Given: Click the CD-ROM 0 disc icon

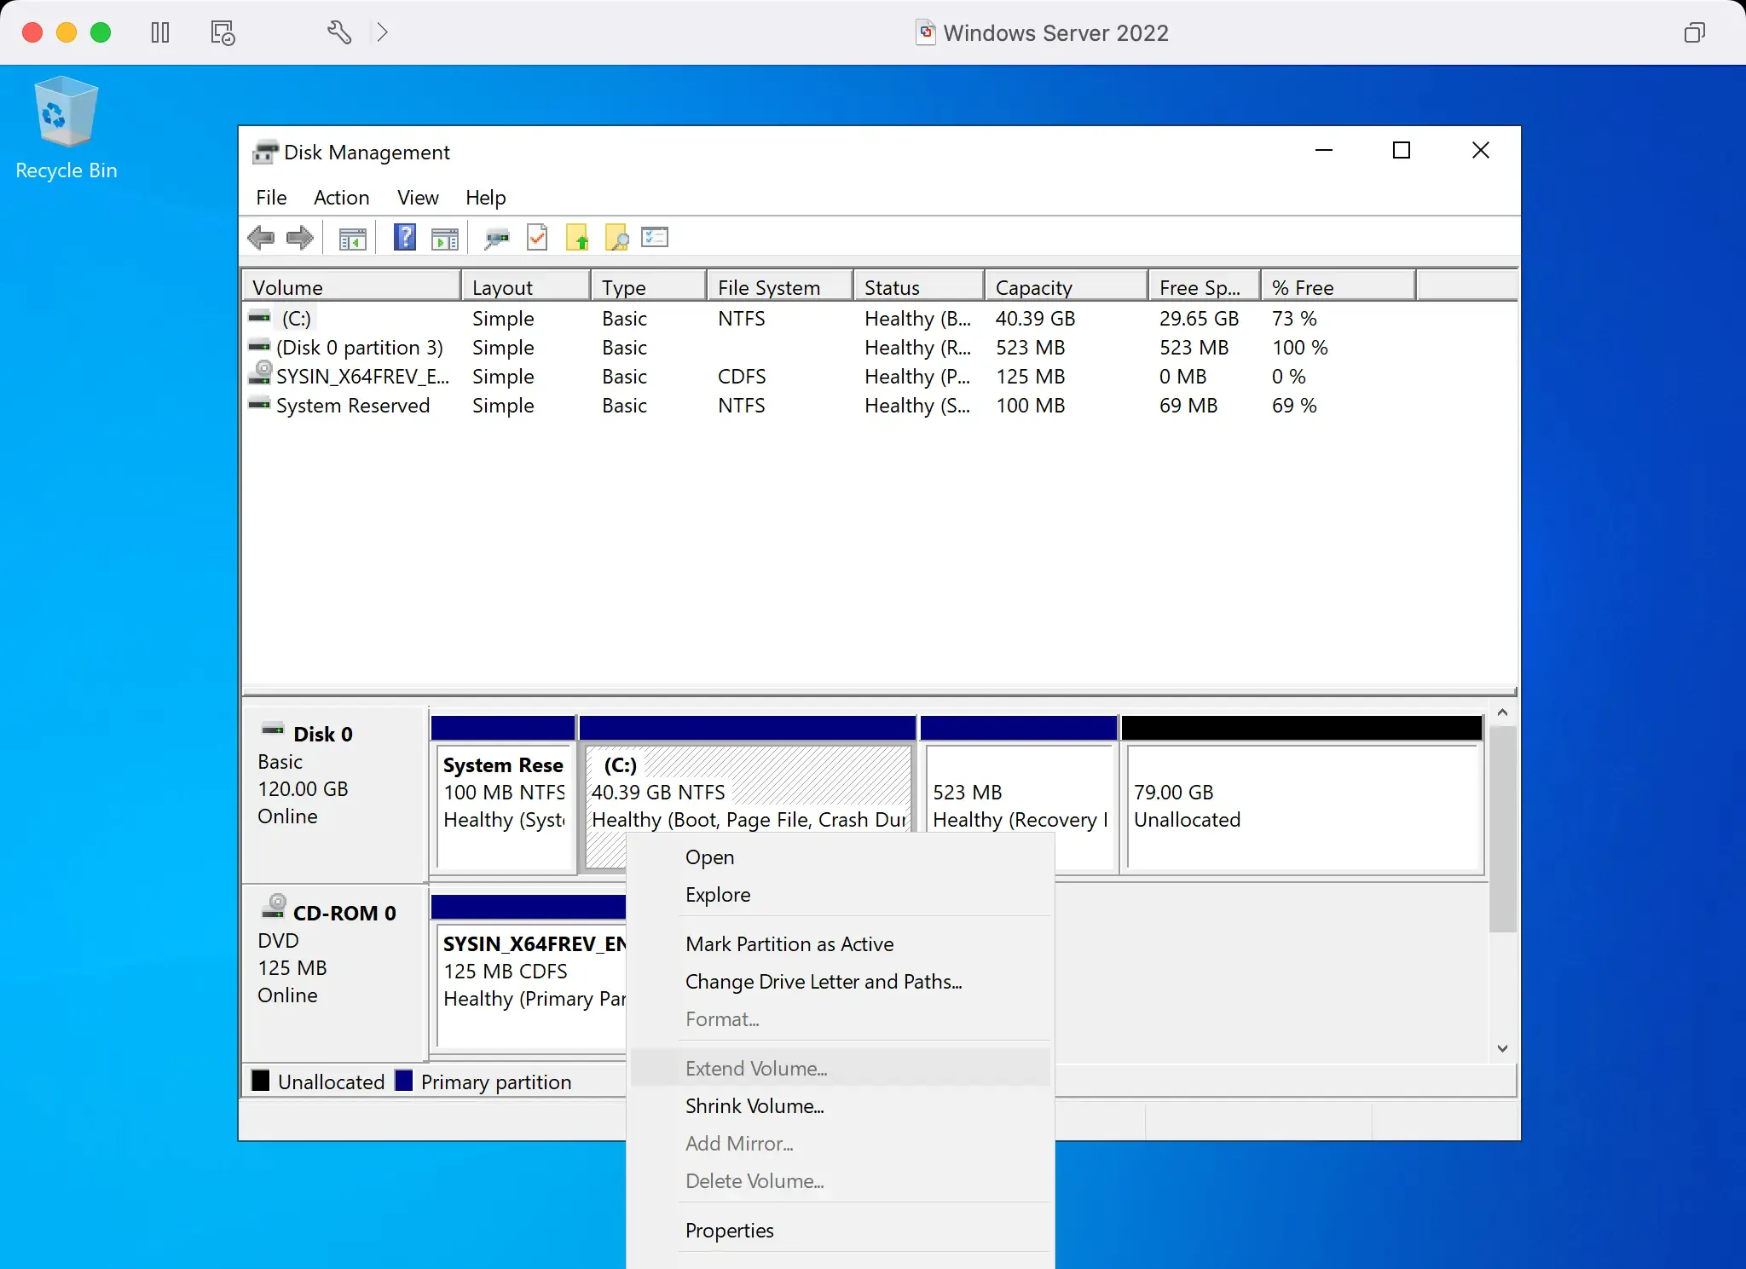Looking at the screenshot, I should (x=274, y=906).
